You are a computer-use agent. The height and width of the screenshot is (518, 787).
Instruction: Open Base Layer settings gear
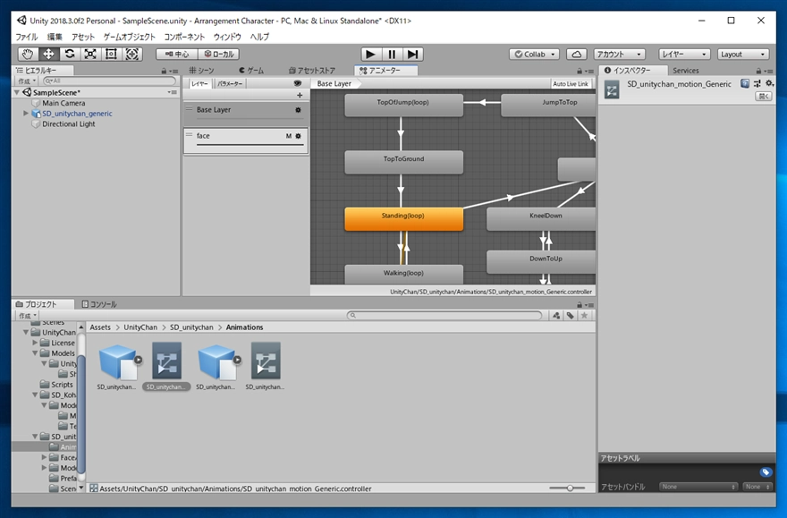tap(298, 109)
